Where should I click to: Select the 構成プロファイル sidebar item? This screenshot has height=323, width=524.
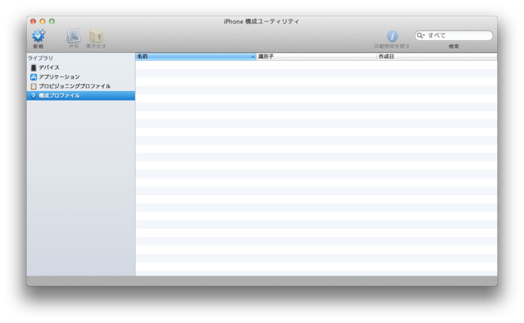[x=58, y=96]
